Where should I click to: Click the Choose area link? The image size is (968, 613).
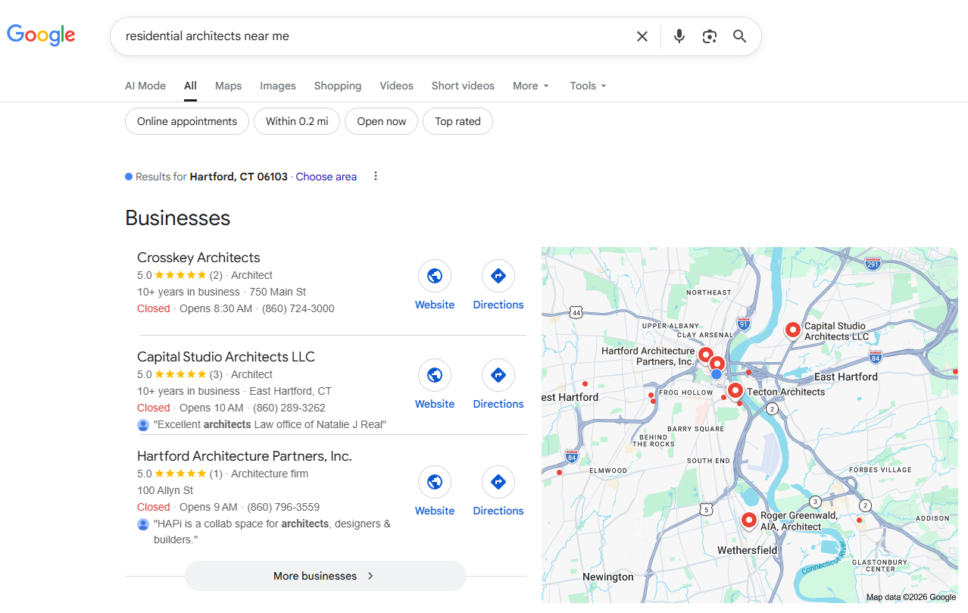click(x=326, y=177)
